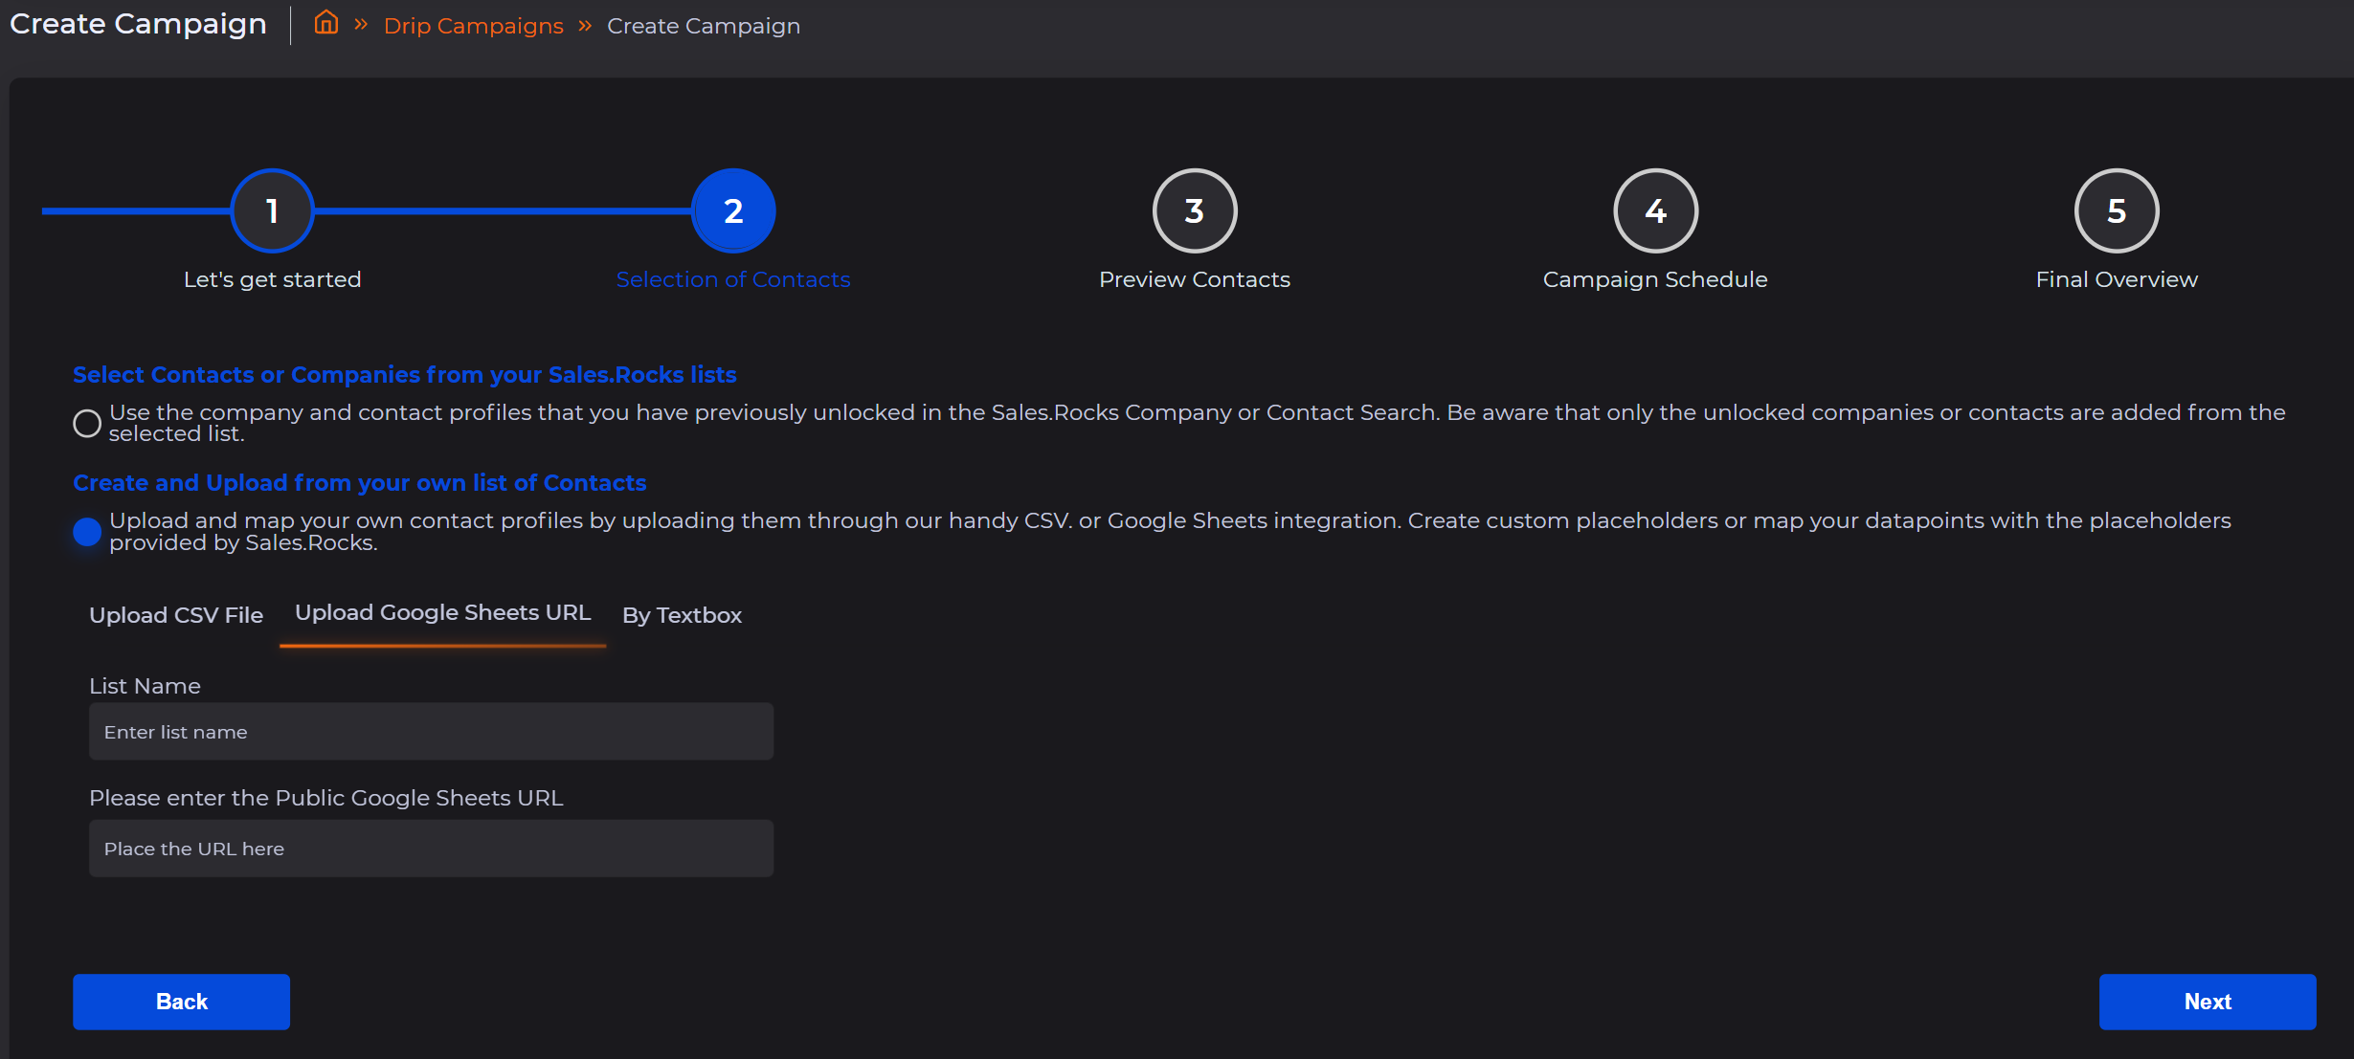Click step 5 Final Overview circle
This screenshot has width=2354, height=1059.
coord(2116,210)
